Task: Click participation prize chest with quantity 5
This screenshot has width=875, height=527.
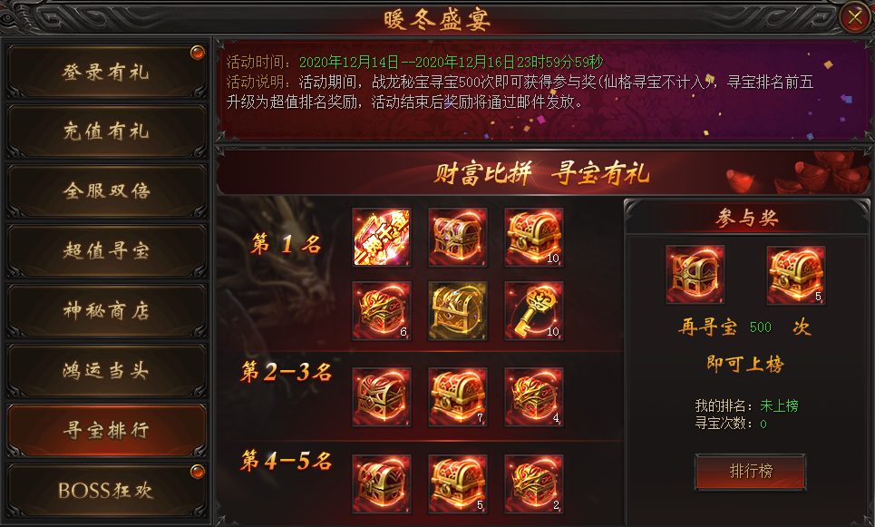Action: [x=796, y=275]
